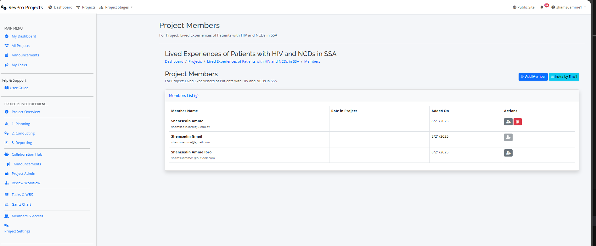Click the gears icon above Project Settings
Image resolution: width=596 pixels, height=246 pixels.
(7, 226)
